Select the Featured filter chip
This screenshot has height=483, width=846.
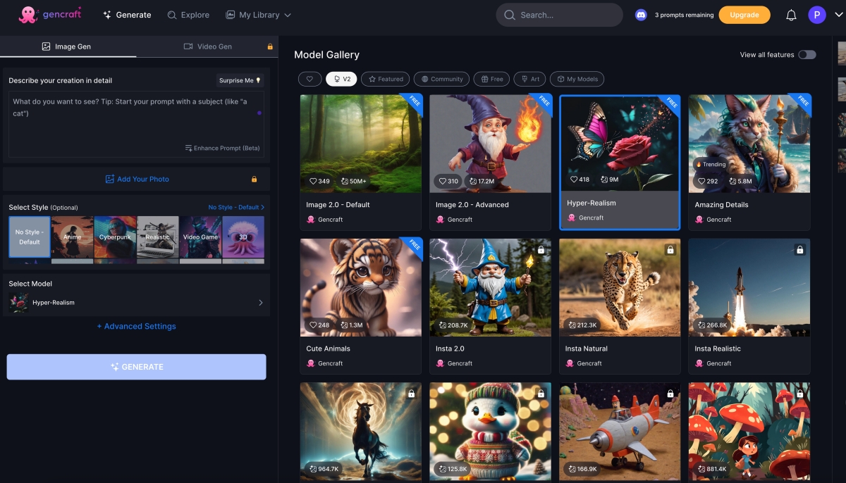coord(385,79)
